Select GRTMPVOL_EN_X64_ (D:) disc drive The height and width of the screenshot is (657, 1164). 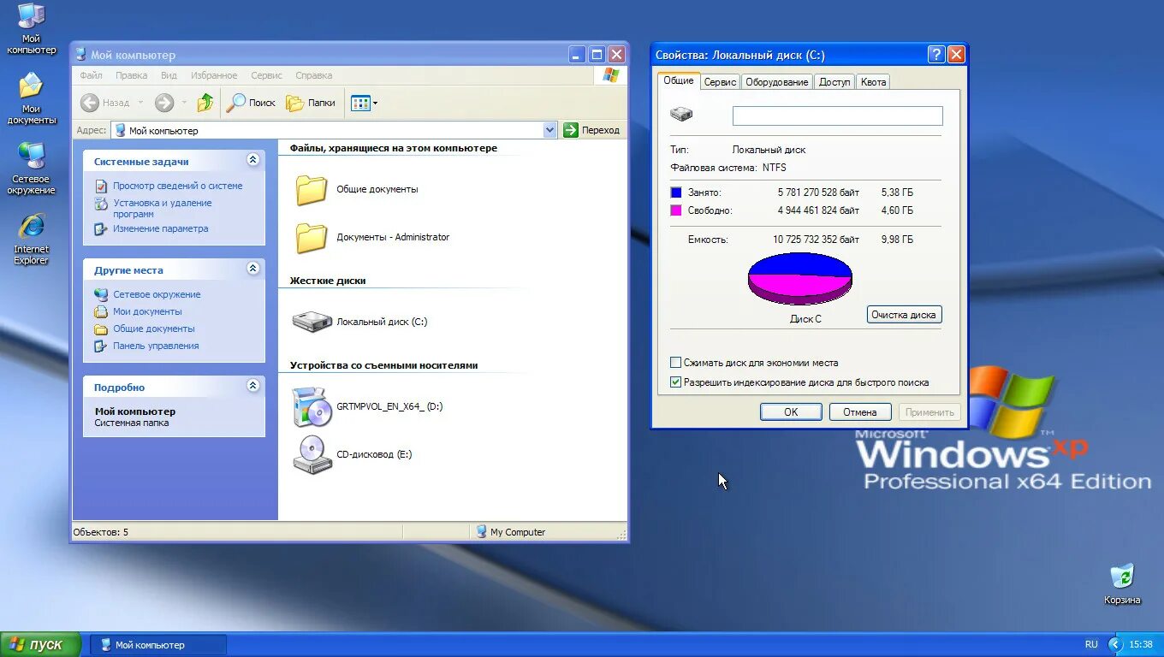click(x=368, y=406)
